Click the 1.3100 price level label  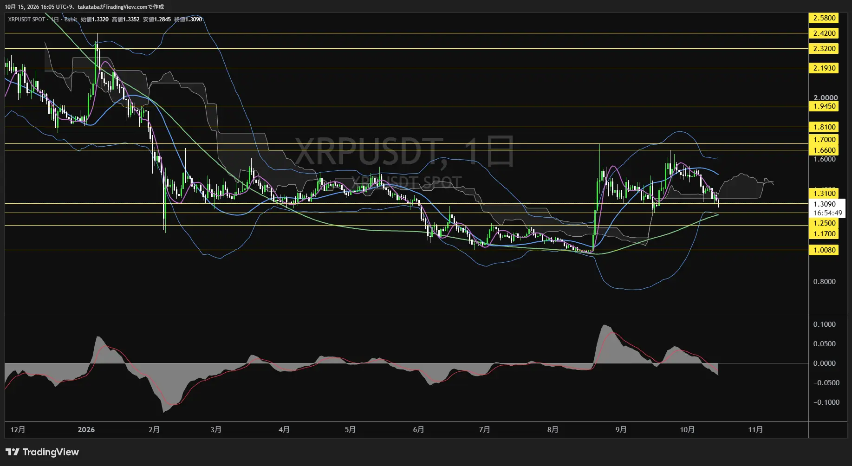(823, 194)
